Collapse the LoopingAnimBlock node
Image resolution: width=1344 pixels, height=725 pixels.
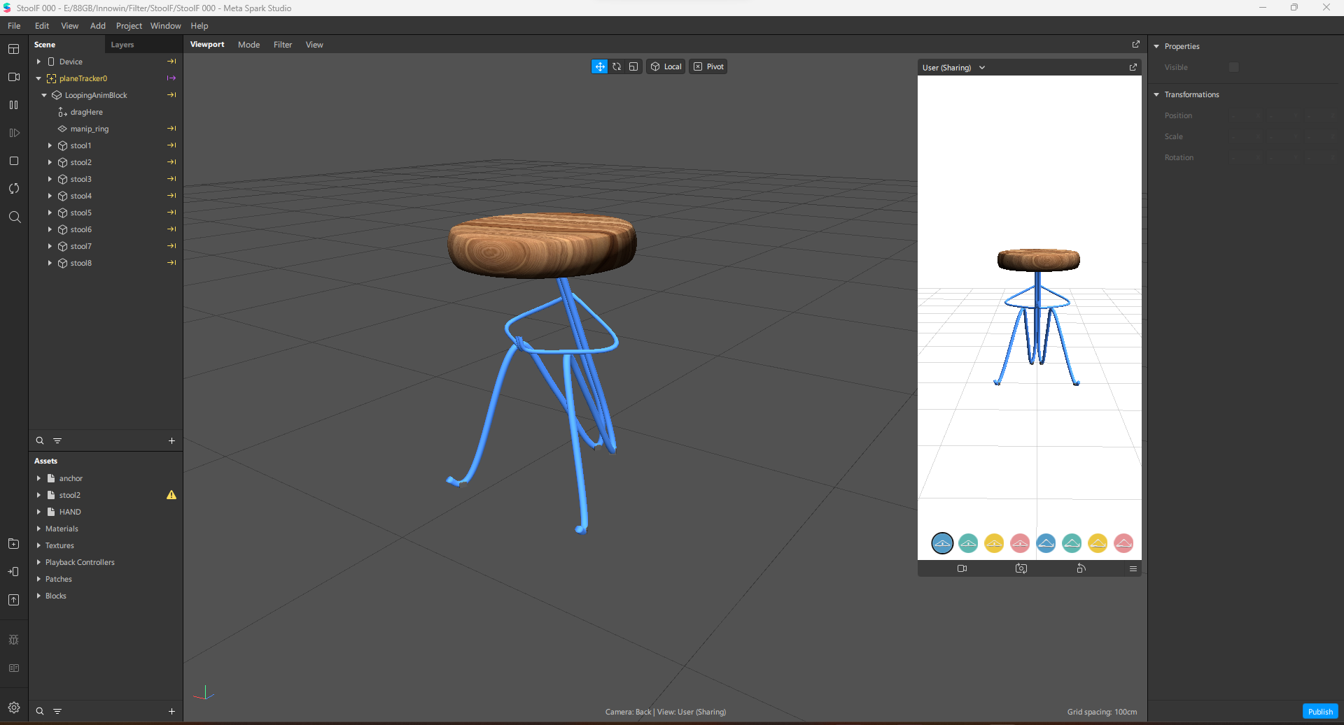pos(44,95)
